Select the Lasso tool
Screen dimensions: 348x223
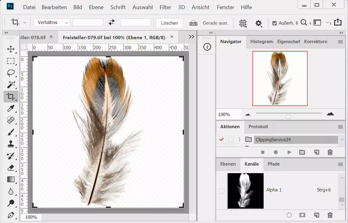pos(11,73)
